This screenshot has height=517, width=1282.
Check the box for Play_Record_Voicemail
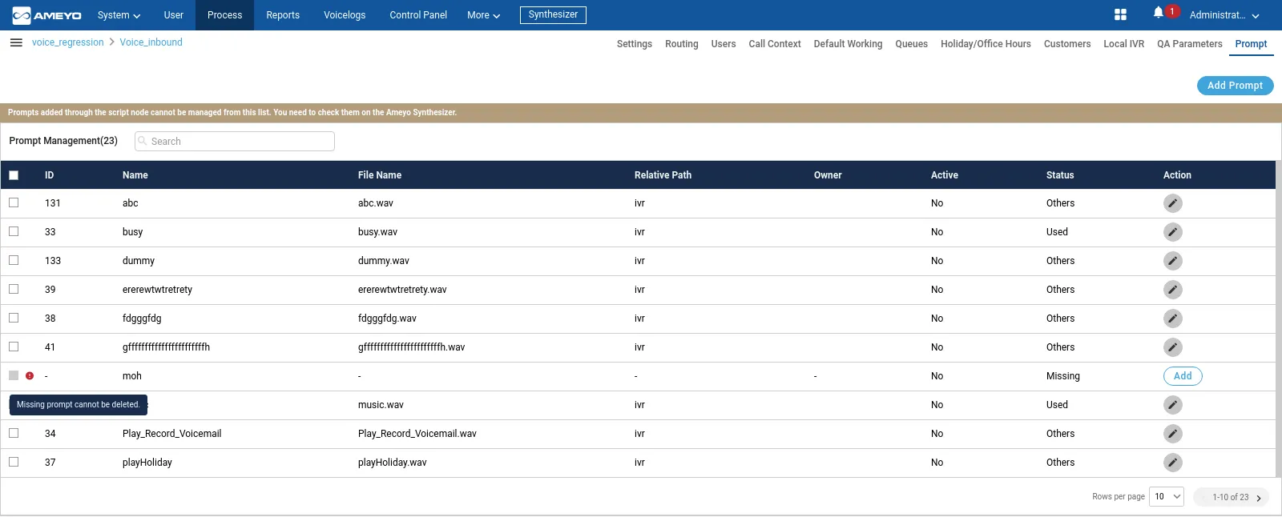14,433
